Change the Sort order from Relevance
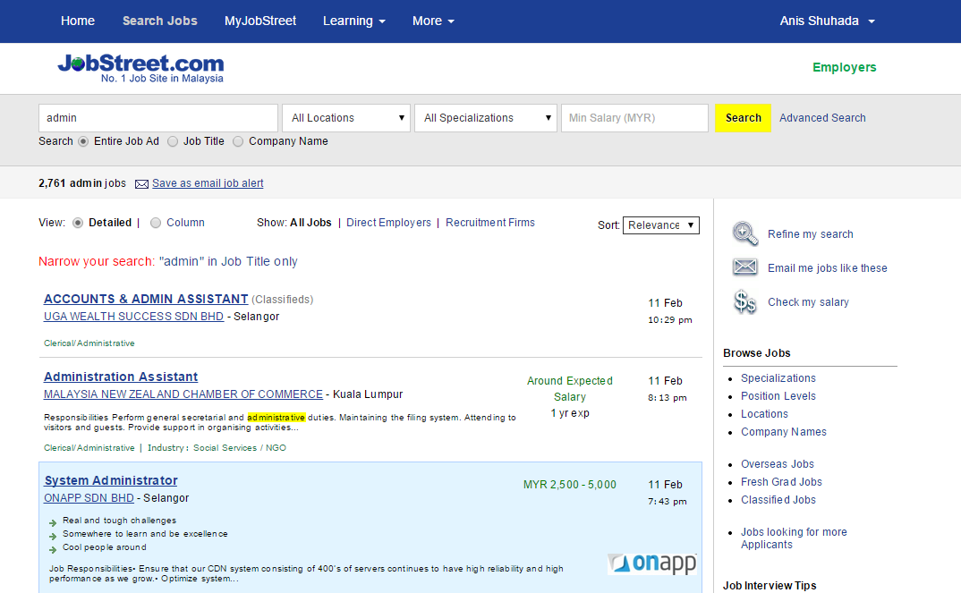The width and height of the screenshot is (961, 593). [x=661, y=224]
